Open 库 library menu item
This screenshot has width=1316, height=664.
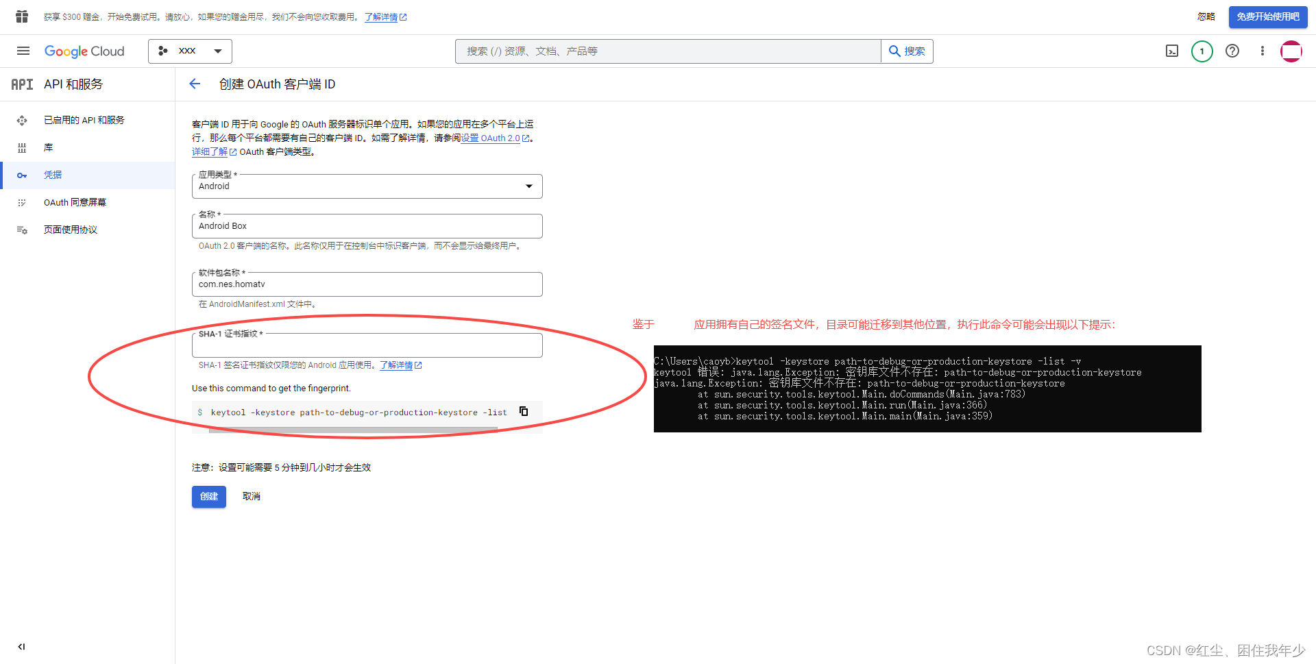pyautogui.click(x=88, y=147)
